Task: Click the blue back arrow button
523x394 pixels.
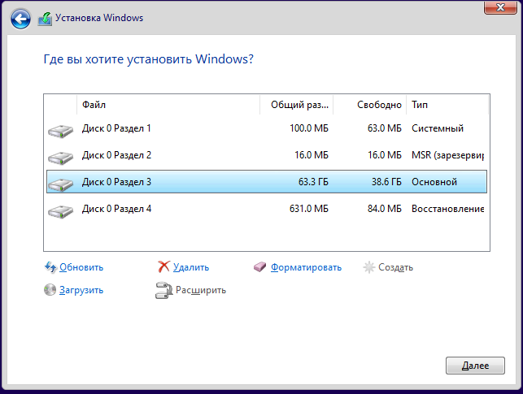Action: (x=20, y=19)
